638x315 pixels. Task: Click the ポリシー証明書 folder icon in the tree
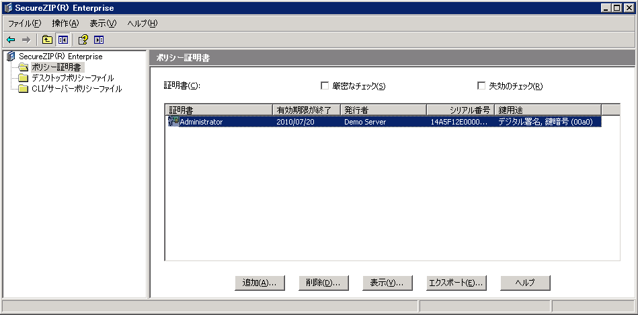24,67
